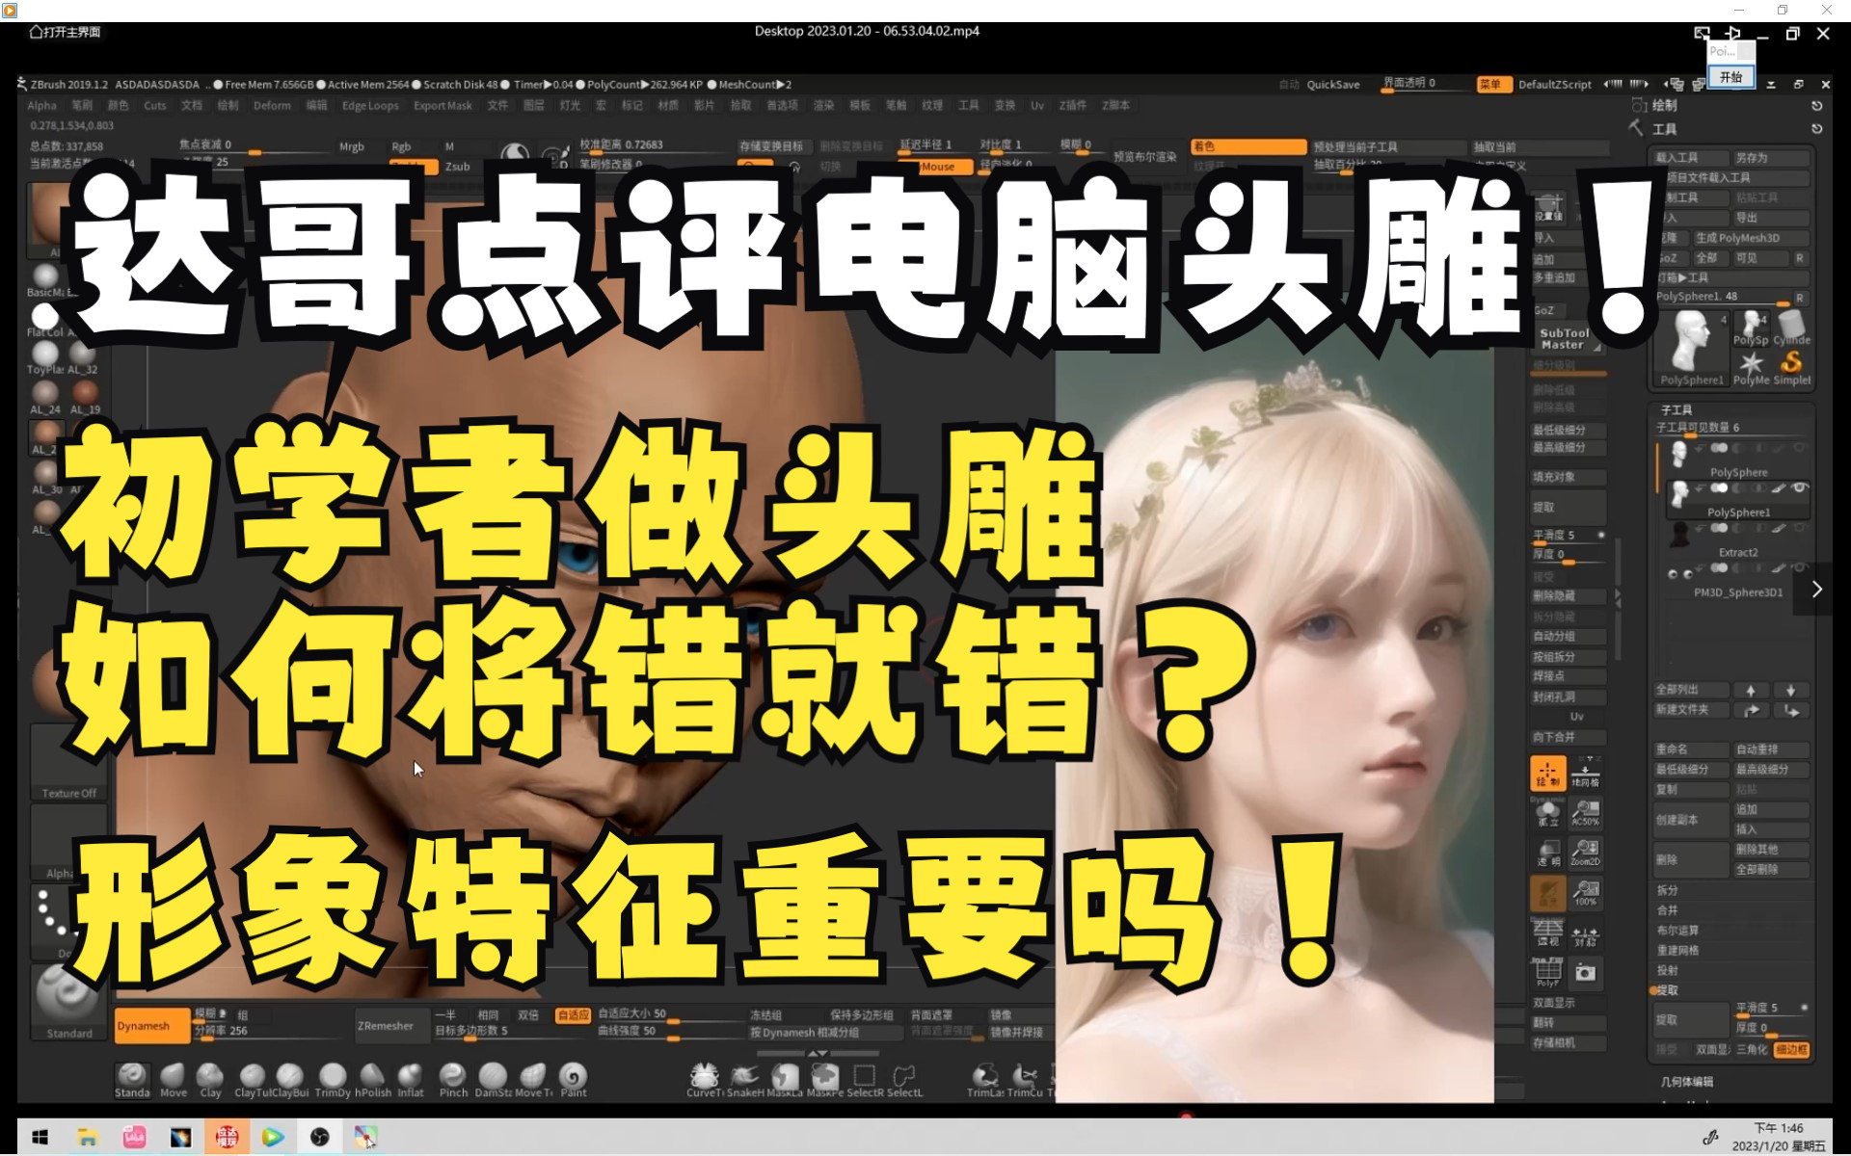This screenshot has width=1851, height=1156.
Task: Click the AC50% icon on right shelf
Action: click(x=1586, y=812)
